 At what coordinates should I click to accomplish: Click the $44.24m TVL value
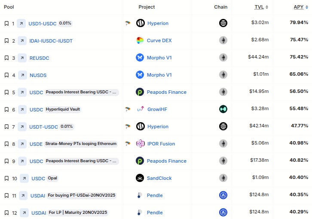[258, 57]
